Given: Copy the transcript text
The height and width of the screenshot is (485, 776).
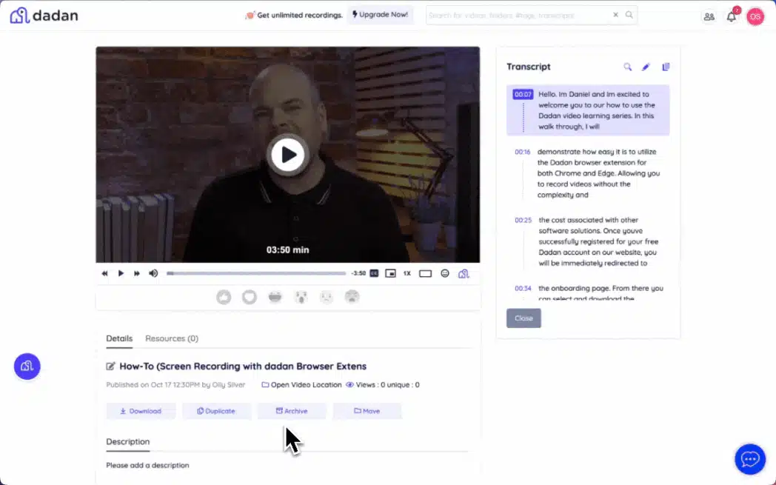Looking at the screenshot, I should point(665,67).
